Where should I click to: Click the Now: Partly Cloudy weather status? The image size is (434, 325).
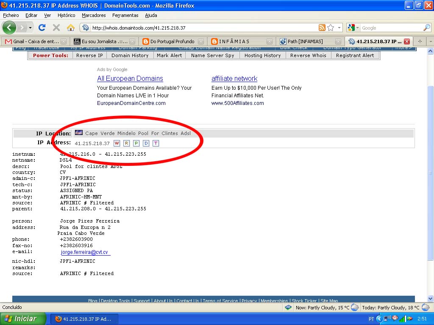pyautogui.click(x=327, y=307)
